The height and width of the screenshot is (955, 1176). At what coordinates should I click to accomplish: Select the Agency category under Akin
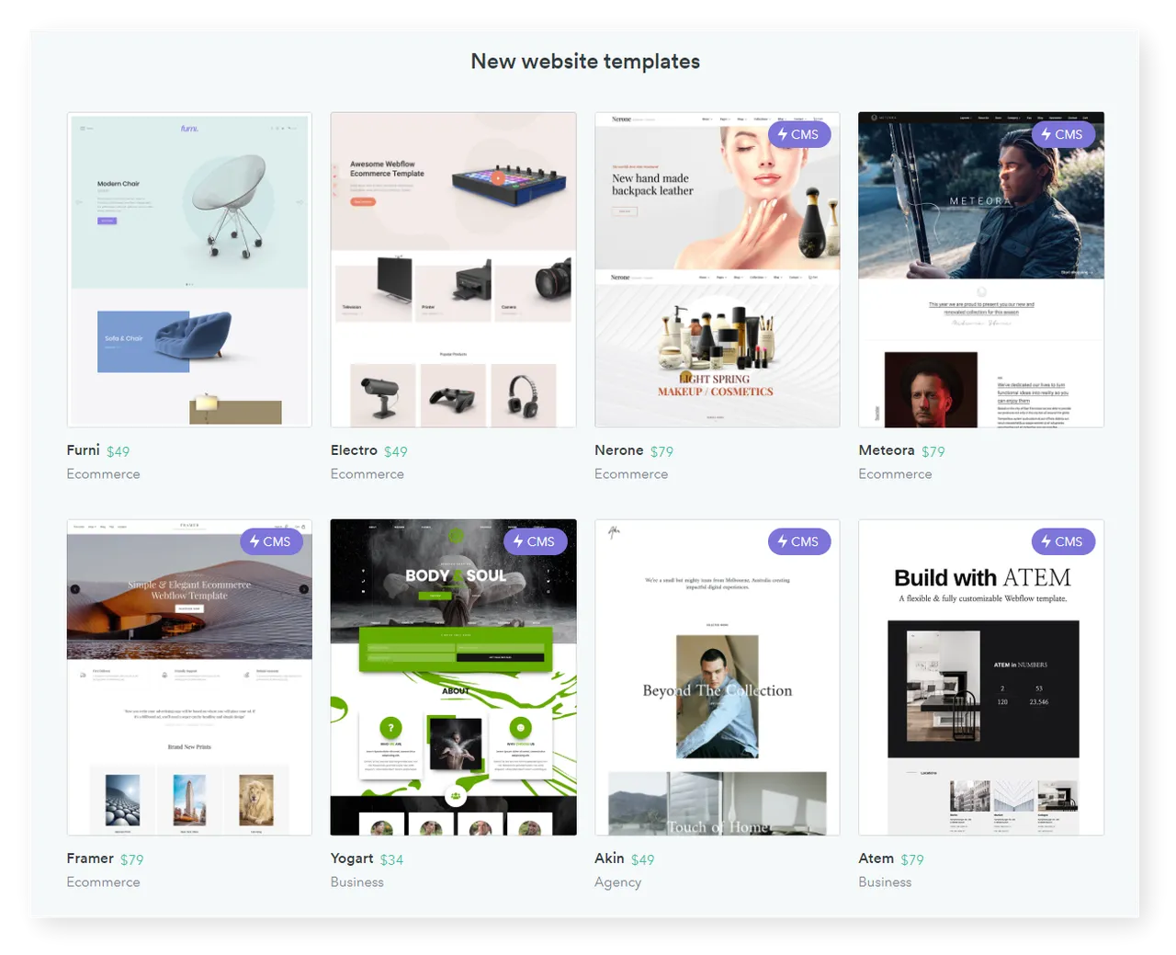(x=617, y=882)
